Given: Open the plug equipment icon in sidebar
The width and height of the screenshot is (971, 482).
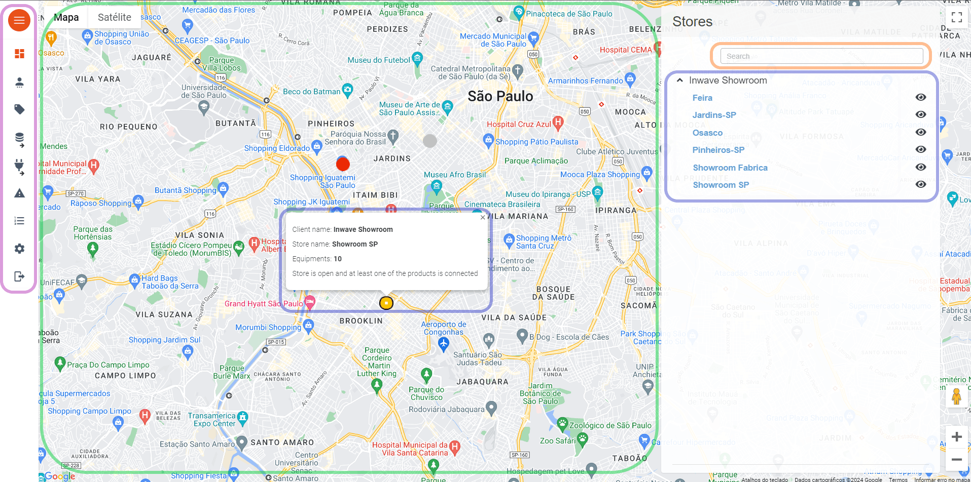Looking at the screenshot, I should point(19,167).
